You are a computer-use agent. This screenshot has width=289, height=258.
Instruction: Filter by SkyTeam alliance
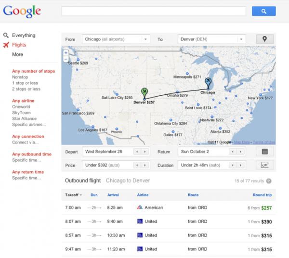(21, 113)
